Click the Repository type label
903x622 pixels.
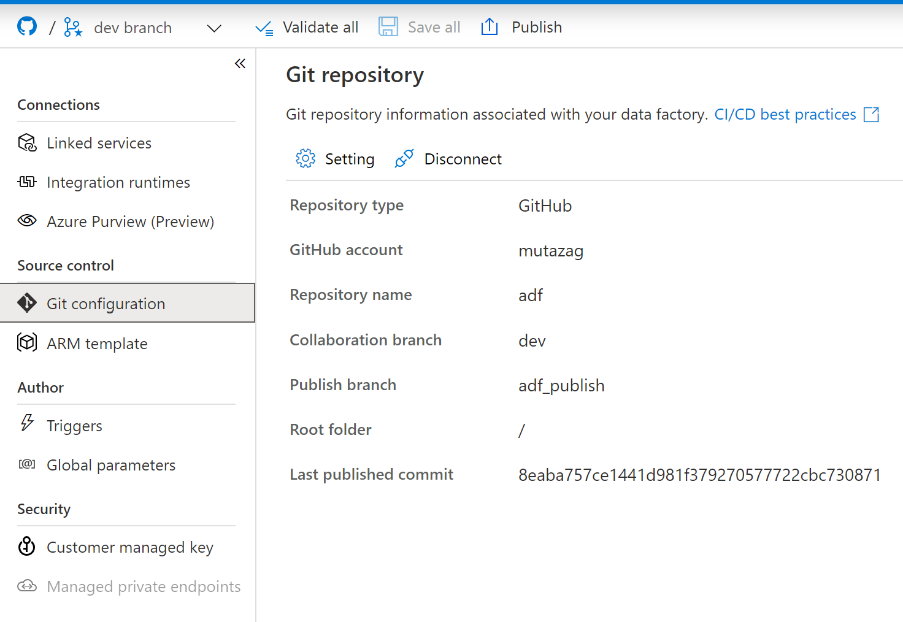tap(347, 205)
